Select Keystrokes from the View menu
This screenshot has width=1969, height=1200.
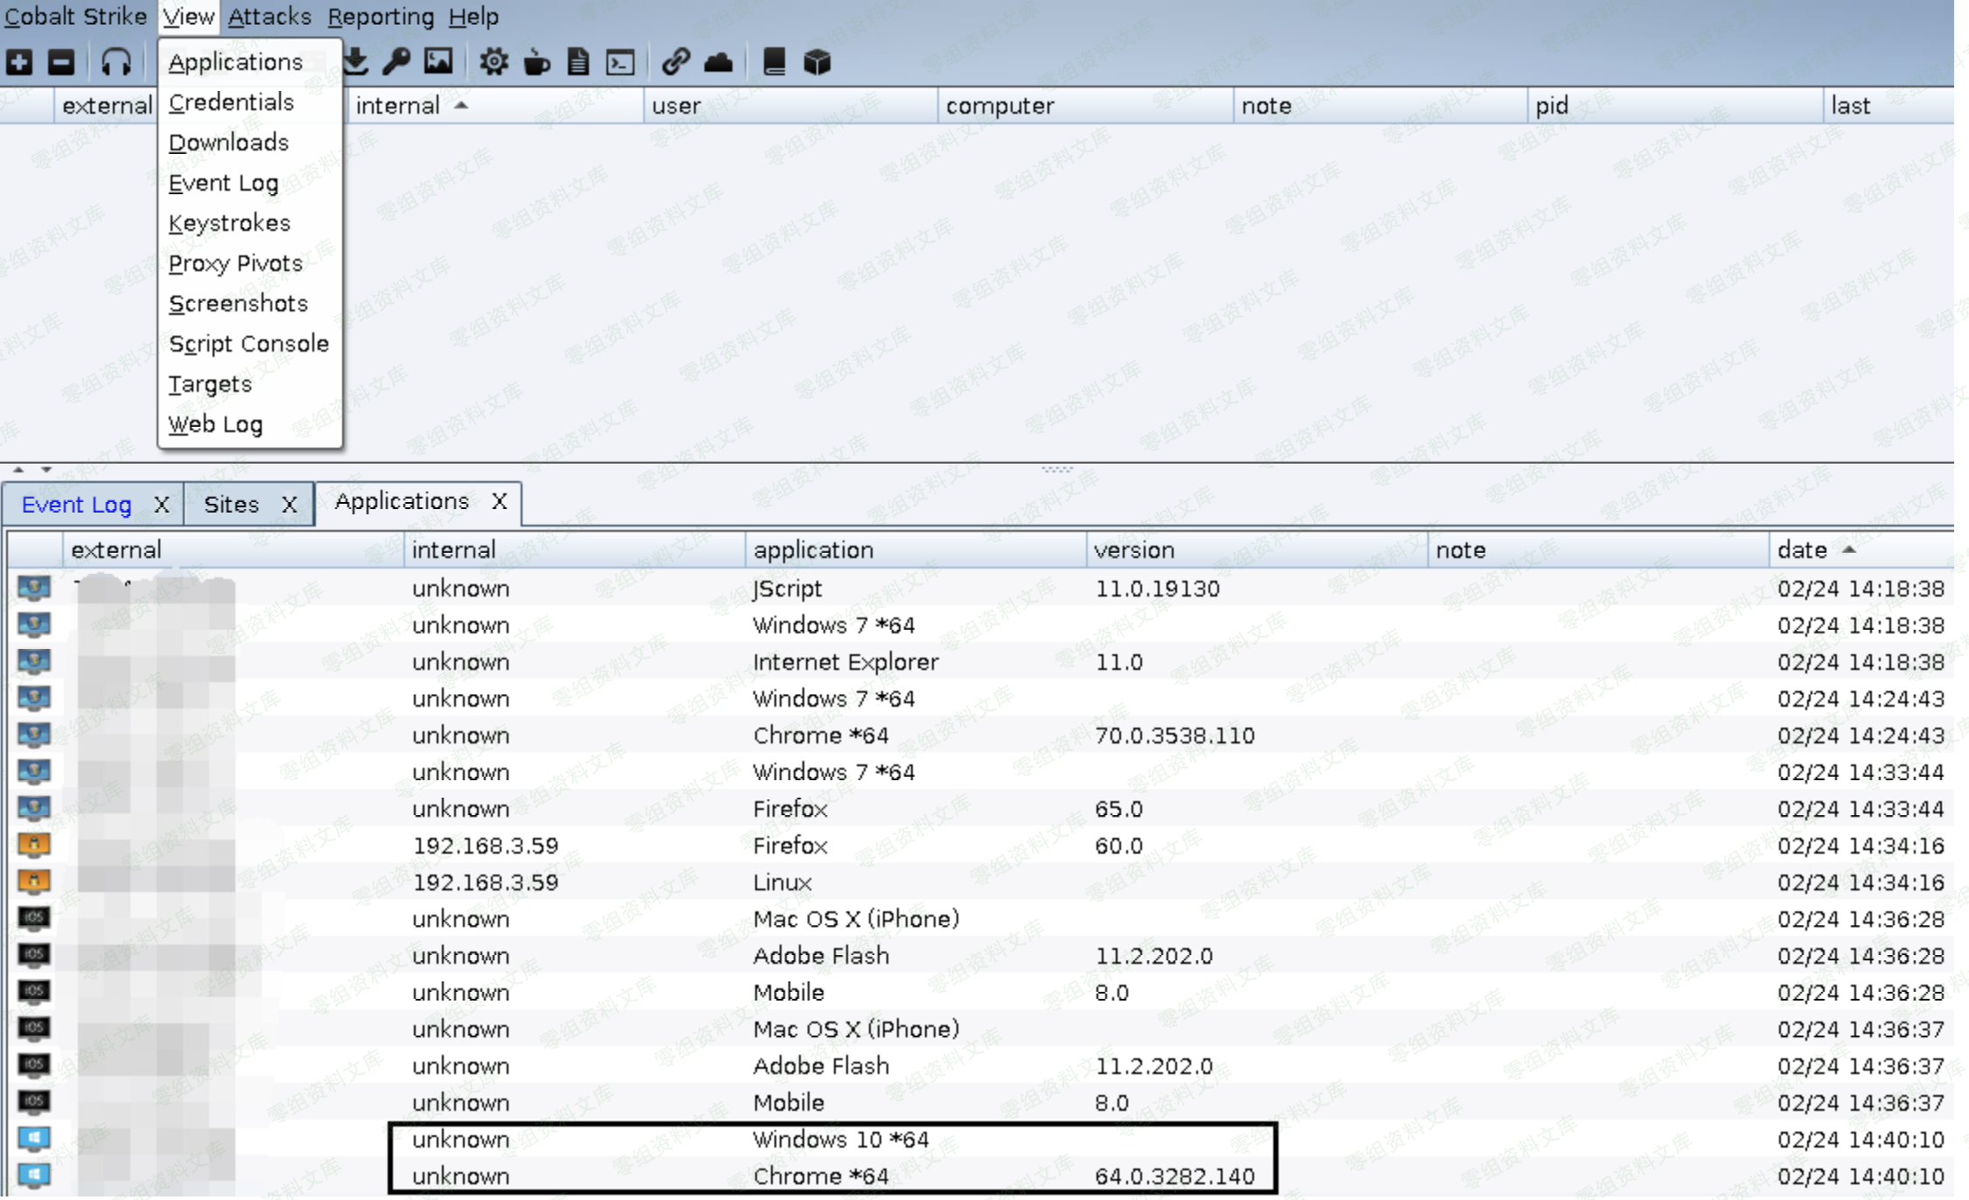[229, 223]
